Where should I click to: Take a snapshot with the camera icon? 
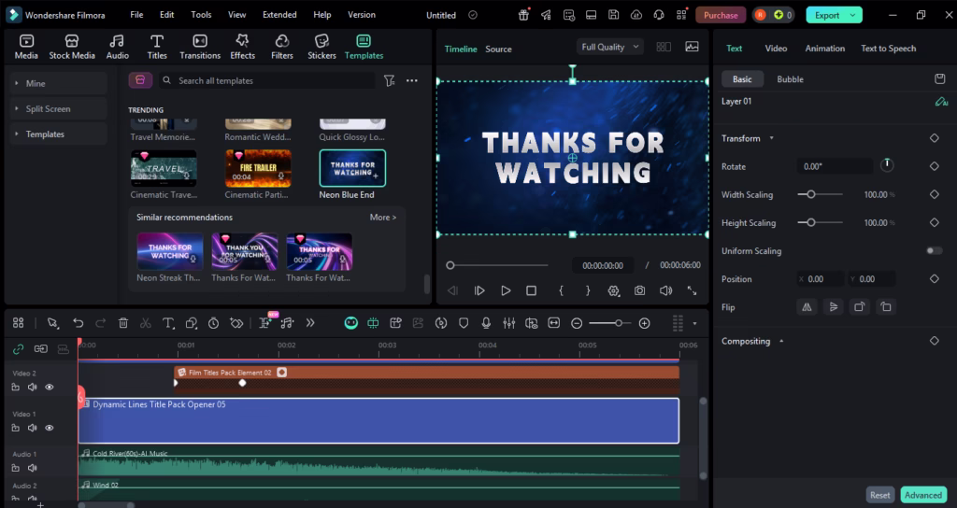[640, 290]
